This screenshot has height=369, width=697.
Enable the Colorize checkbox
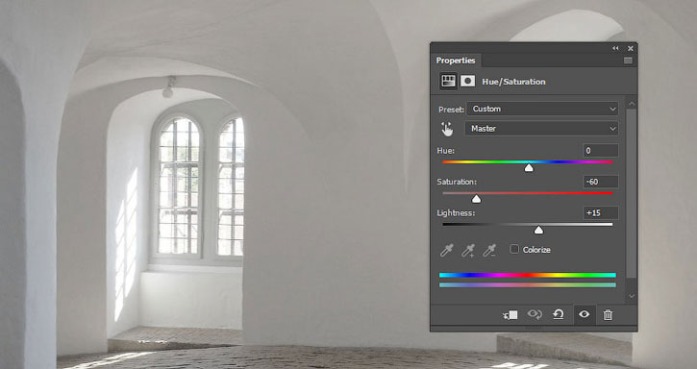pyautogui.click(x=514, y=249)
